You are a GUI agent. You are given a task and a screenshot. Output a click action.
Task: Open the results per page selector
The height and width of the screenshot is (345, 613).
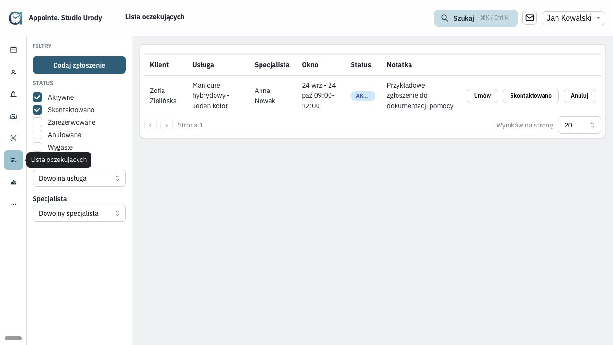[x=579, y=125]
